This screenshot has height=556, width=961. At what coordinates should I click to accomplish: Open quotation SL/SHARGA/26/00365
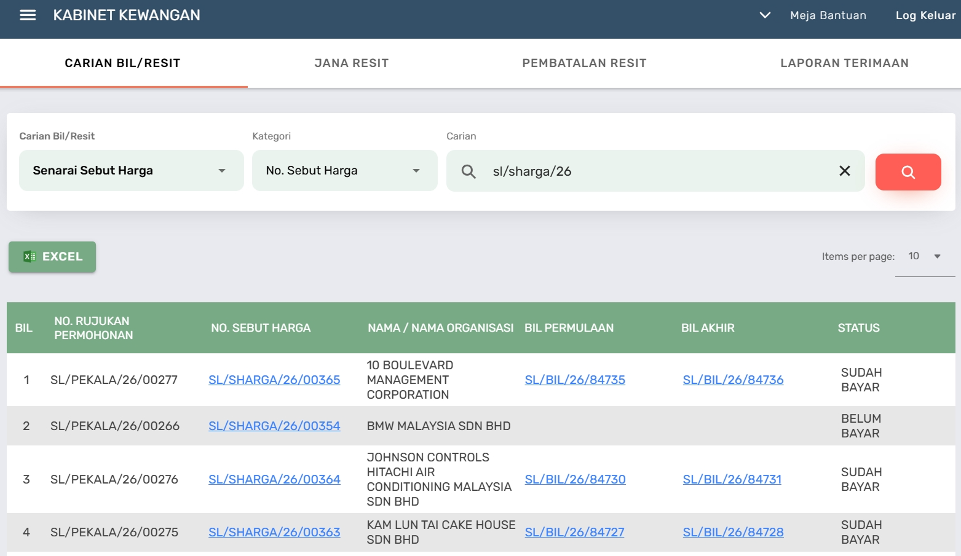[274, 380]
